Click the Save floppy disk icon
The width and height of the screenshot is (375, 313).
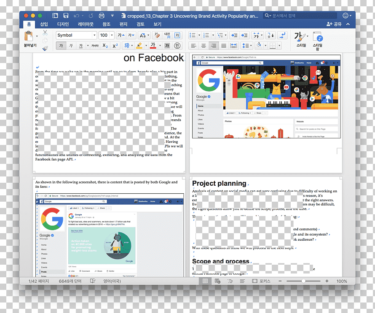pyautogui.click(x=66, y=16)
